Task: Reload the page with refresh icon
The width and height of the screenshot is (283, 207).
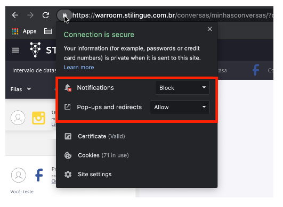Action: (x=46, y=15)
